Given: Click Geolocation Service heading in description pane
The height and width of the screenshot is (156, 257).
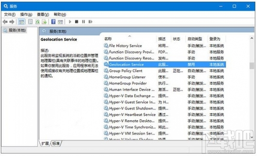Looking at the screenshot, I should click(x=59, y=39).
